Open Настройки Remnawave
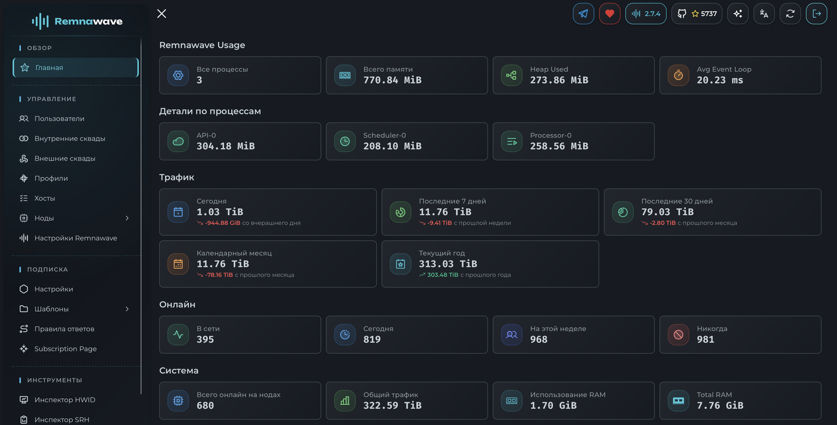Image resolution: width=837 pixels, height=425 pixels. [x=76, y=238]
